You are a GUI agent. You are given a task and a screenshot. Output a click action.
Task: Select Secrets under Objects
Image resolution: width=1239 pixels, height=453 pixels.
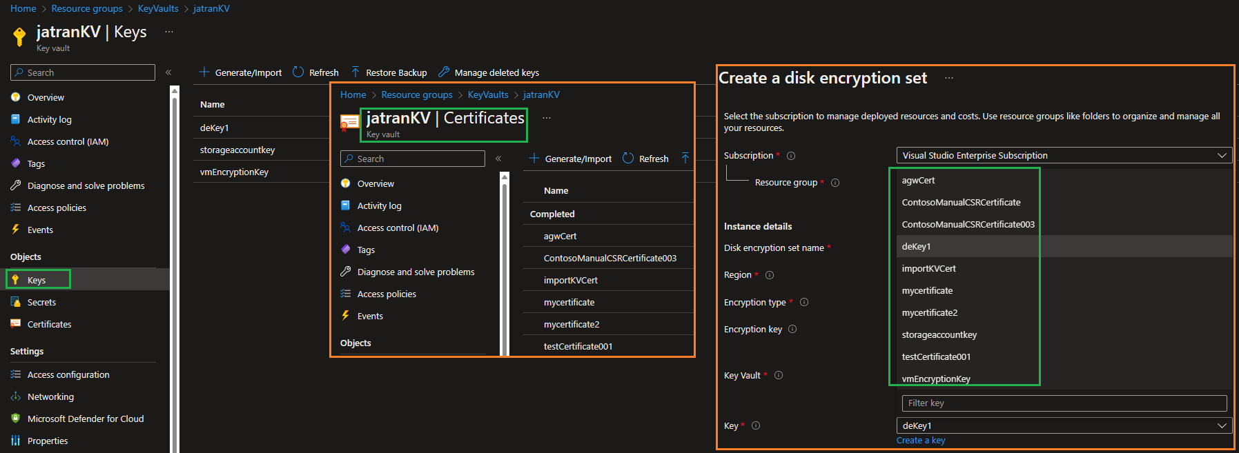(41, 302)
